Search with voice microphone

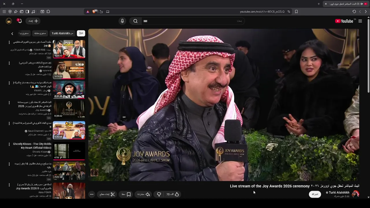coord(122,21)
